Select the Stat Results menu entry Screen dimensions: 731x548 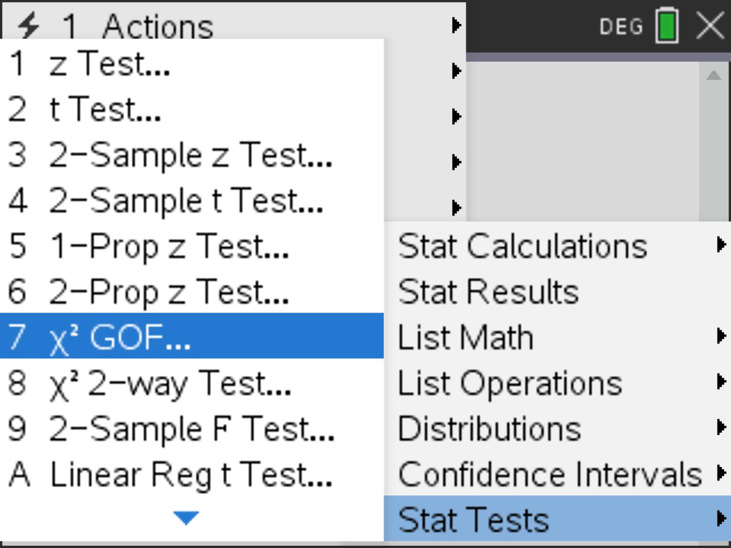[x=488, y=291]
